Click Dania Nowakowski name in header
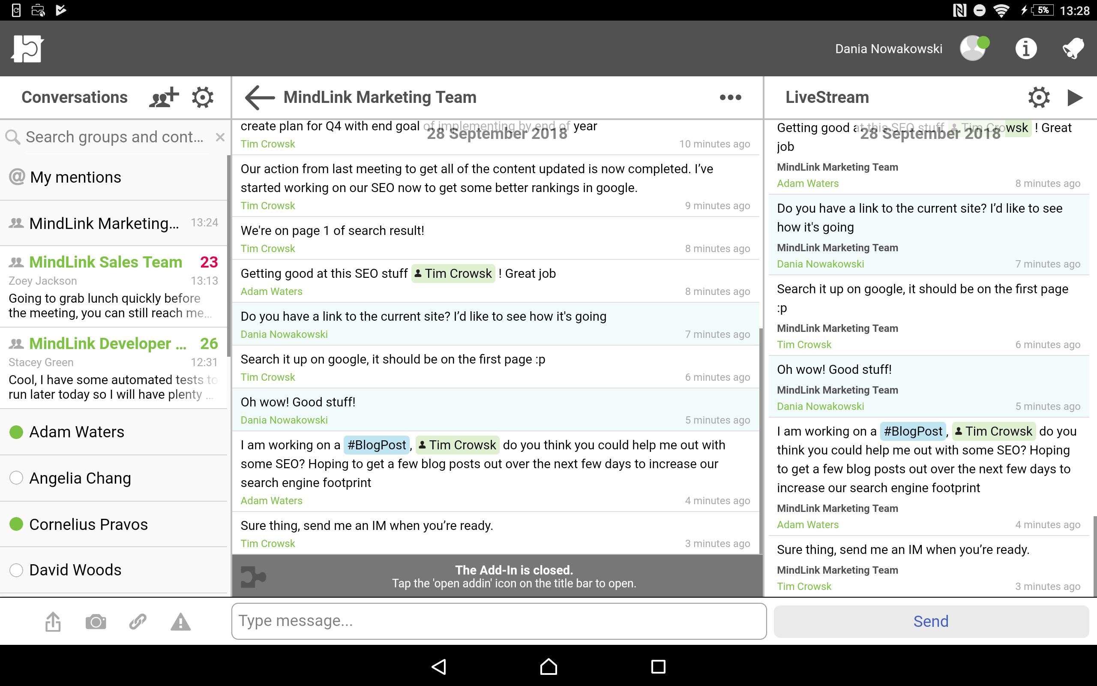The height and width of the screenshot is (686, 1097). [888, 48]
